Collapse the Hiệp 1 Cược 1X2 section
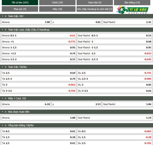The height and width of the screenshot is (145, 153). point(3,98)
